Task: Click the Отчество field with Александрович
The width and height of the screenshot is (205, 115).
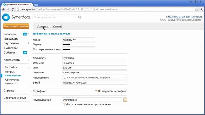Action: 95,73
